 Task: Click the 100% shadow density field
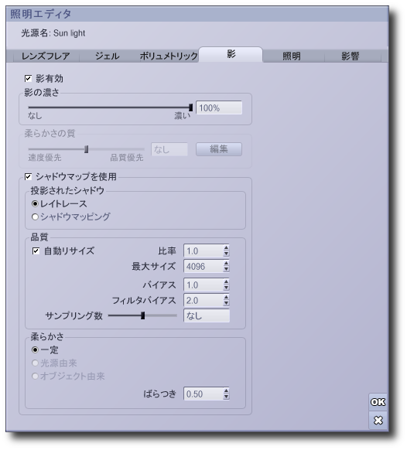tap(219, 108)
